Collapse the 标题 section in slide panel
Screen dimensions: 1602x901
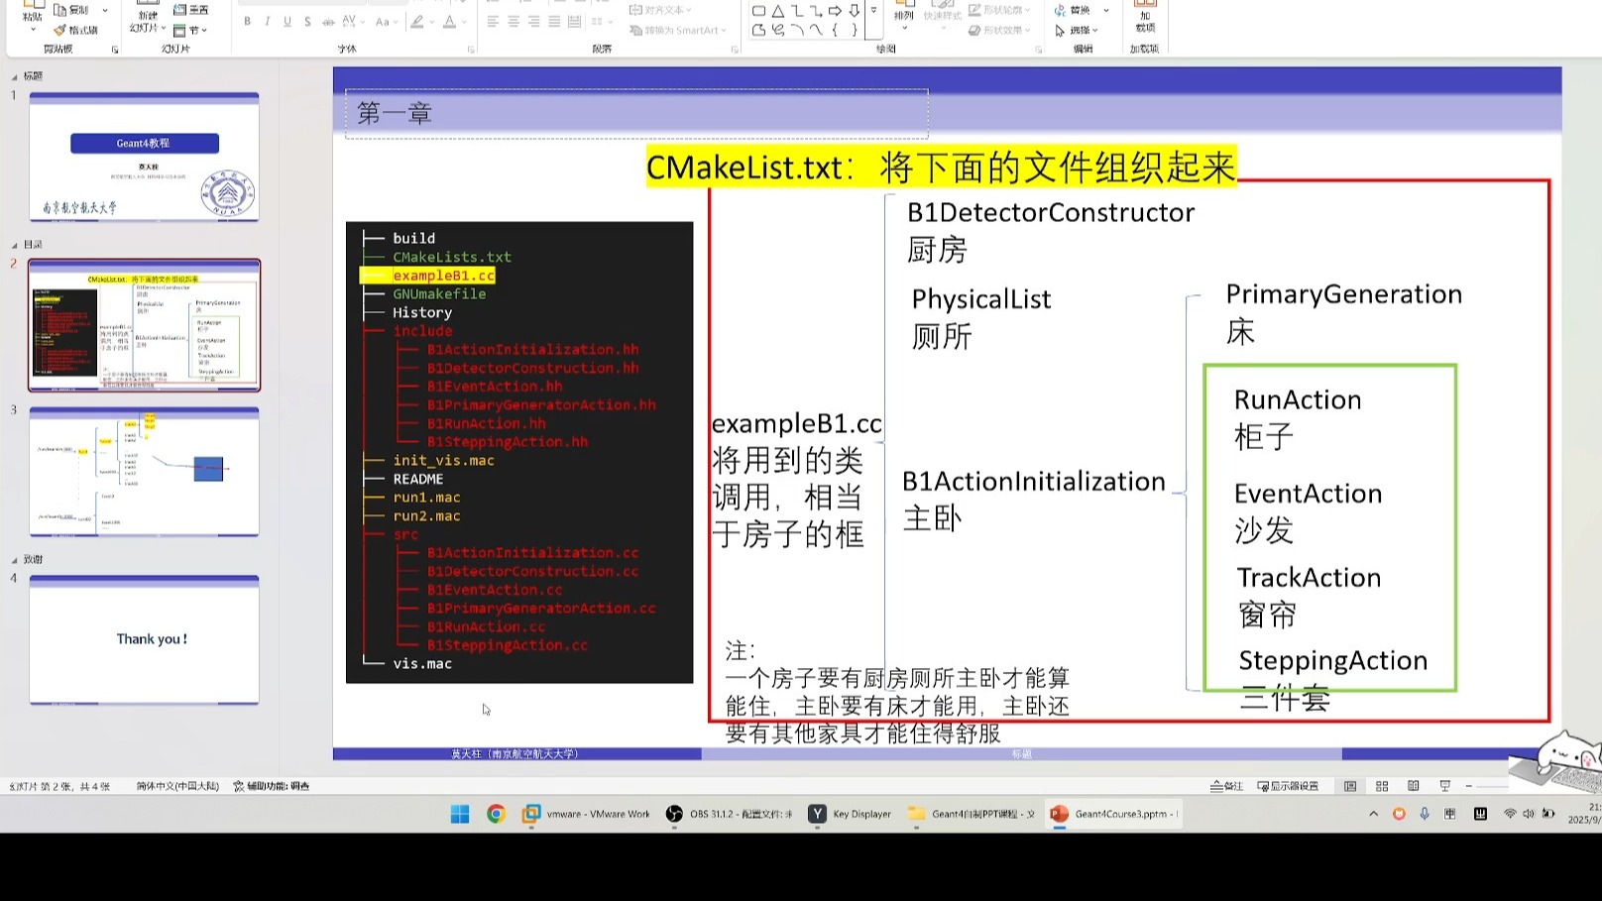pyautogui.click(x=14, y=76)
